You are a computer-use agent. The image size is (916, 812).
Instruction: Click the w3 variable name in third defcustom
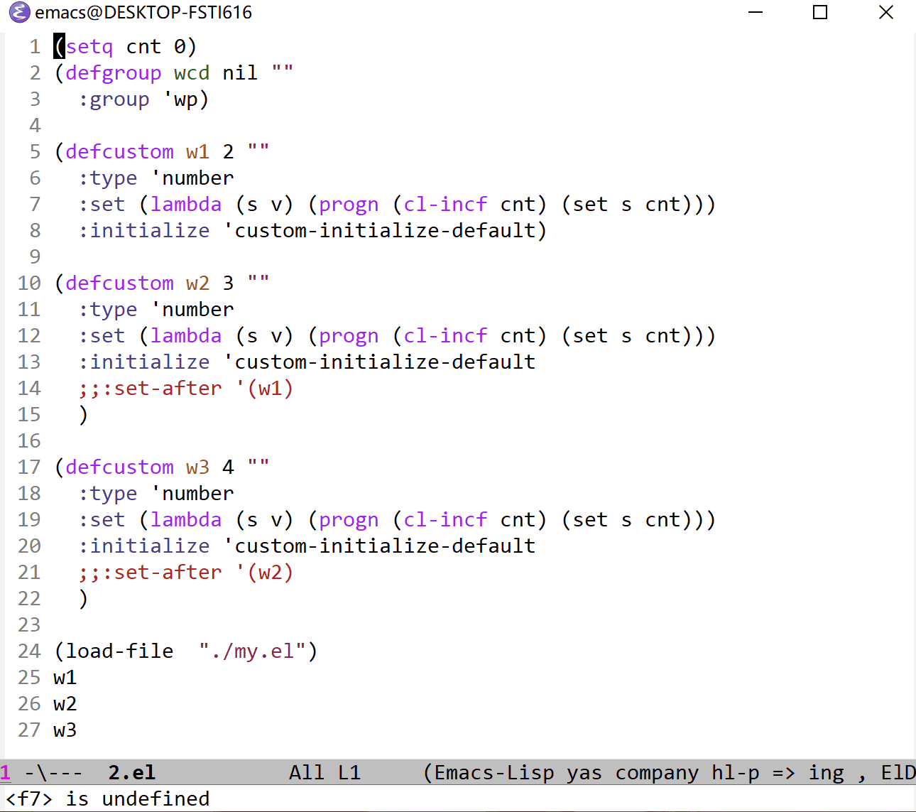(197, 467)
